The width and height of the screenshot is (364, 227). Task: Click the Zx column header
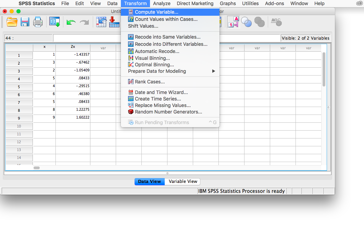[x=73, y=47]
